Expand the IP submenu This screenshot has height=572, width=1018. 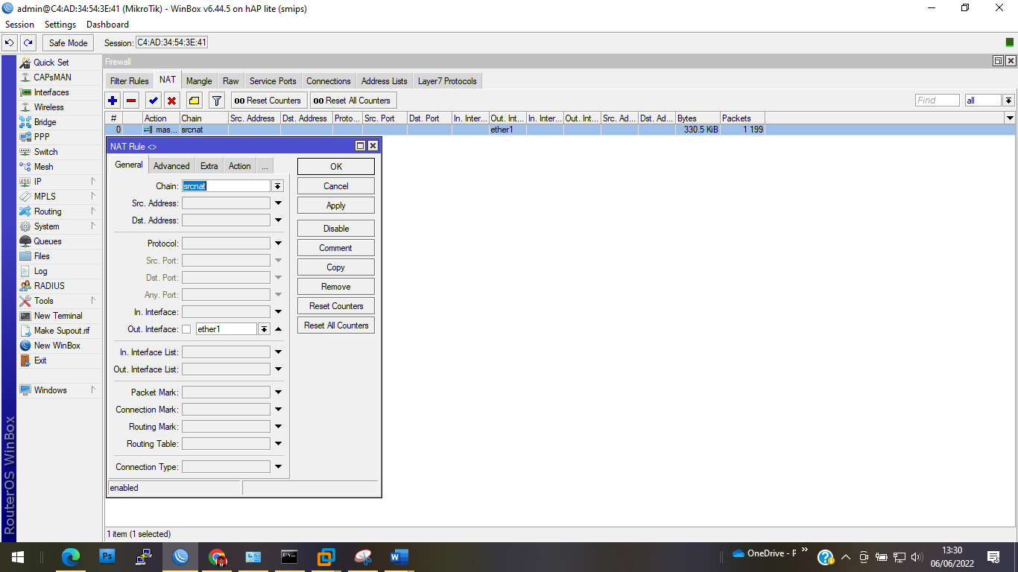coord(93,182)
